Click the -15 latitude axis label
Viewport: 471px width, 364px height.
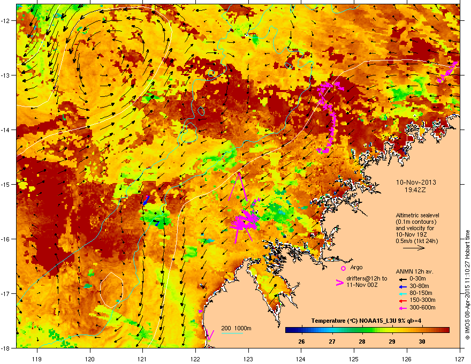click(x=5, y=184)
